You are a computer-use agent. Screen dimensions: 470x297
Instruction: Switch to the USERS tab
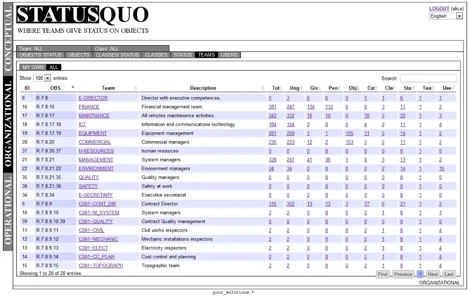229,55
